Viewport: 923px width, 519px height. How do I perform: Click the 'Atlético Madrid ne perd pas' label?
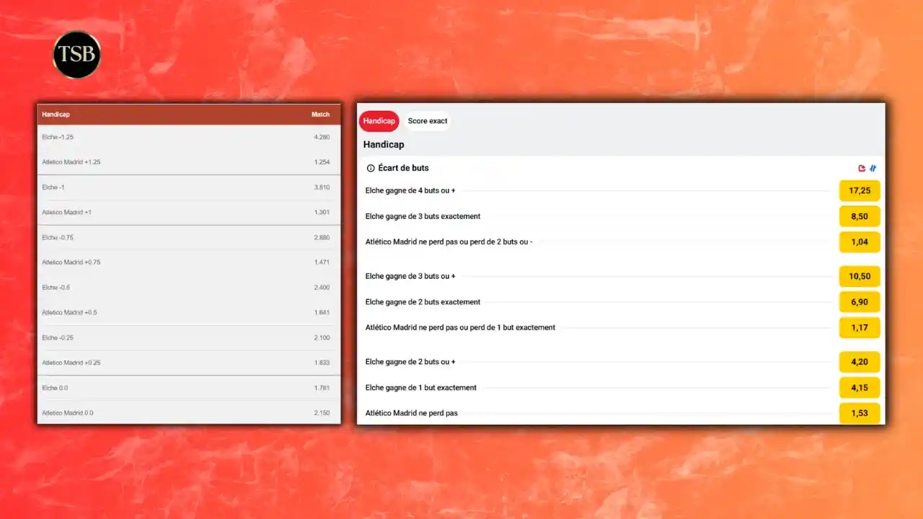pos(412,413)
